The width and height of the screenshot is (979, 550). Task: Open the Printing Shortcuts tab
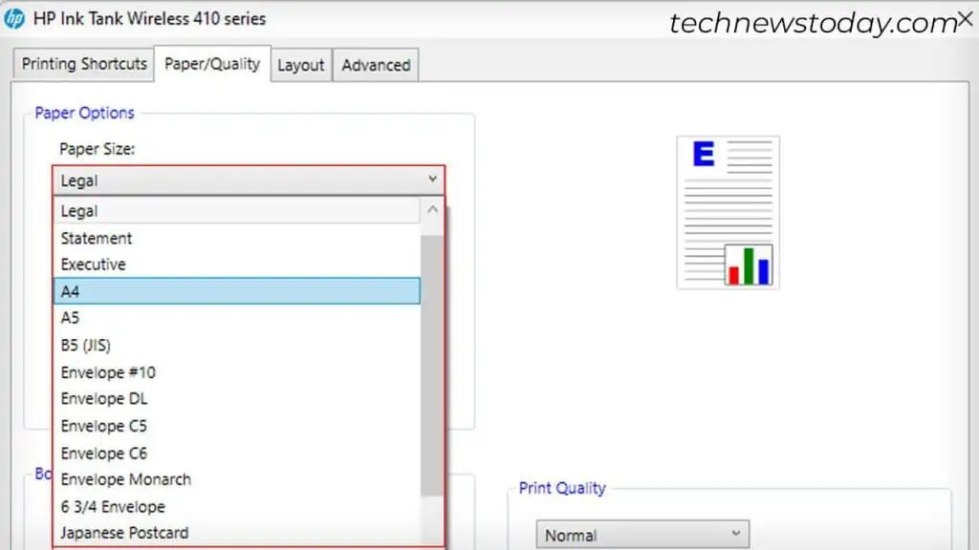[82, 63]
